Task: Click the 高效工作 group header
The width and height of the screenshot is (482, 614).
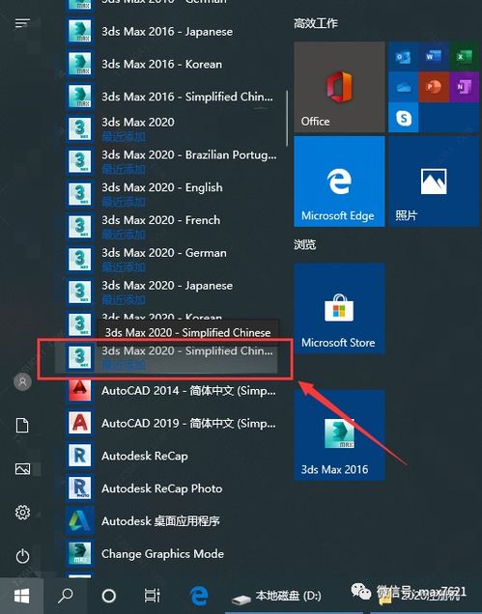Action: [x=316, y=23]
